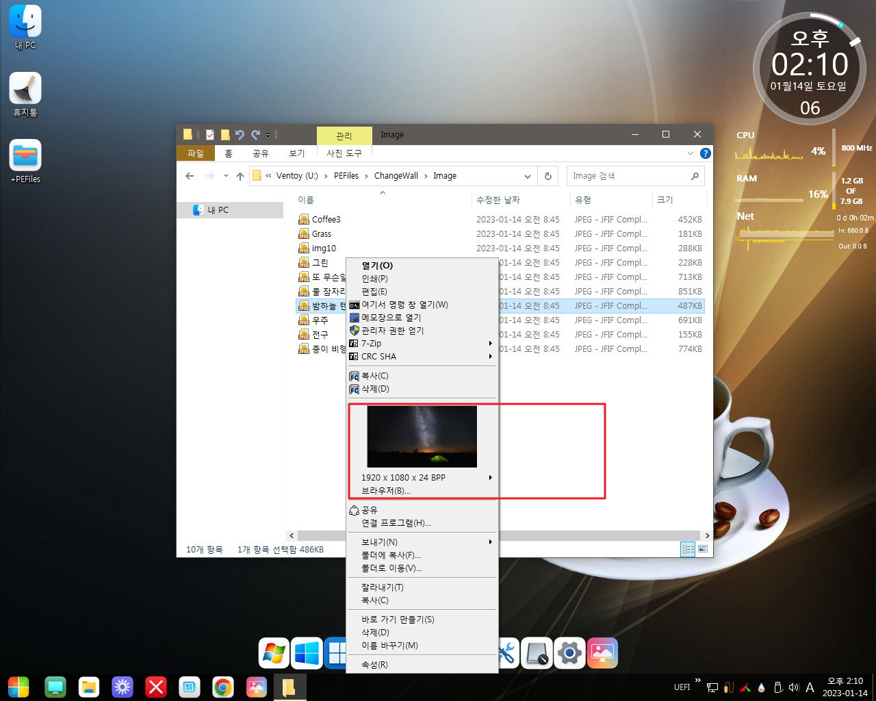
Task: Go up one folder level
Action: (240, 176)
